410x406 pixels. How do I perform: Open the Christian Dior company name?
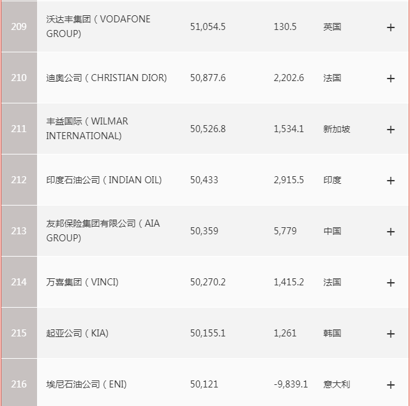(x=107, y=78)
